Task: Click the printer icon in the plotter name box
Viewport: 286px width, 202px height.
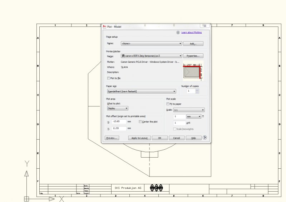Action: [x=123, y=56]
